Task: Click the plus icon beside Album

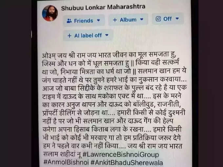Action: pyautogui.click(x=115, y=20)
